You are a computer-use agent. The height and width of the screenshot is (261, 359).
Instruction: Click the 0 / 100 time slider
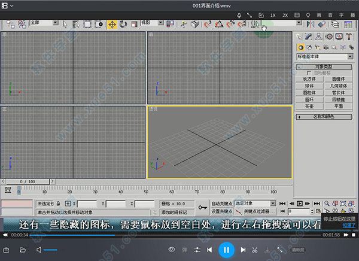pos(28,182)
